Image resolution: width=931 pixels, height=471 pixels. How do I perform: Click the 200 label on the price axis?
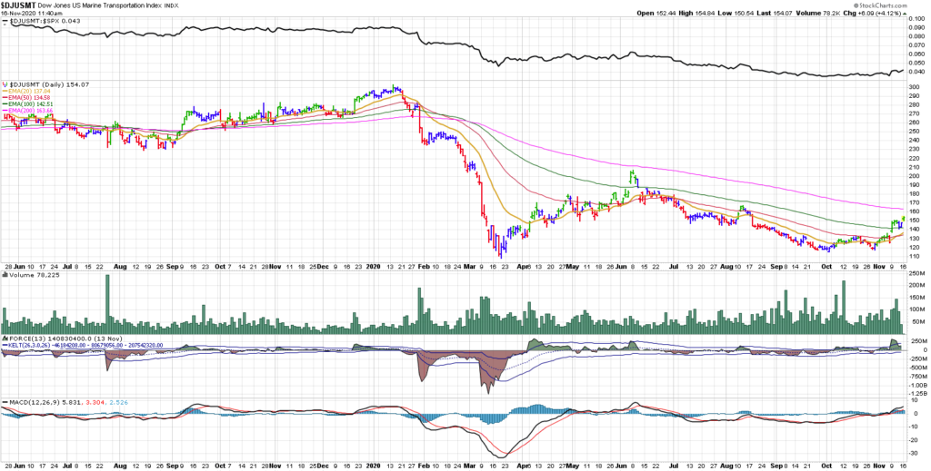pos(915,176)
